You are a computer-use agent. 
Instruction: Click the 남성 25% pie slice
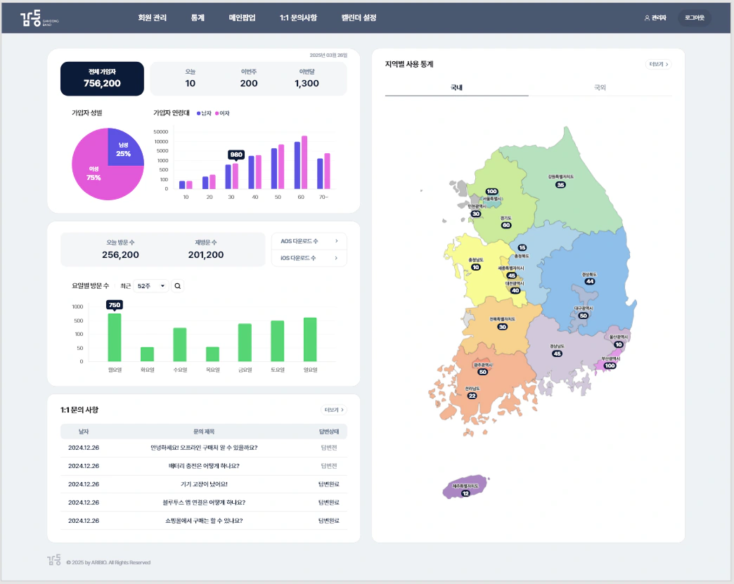[x=123, y=149]
